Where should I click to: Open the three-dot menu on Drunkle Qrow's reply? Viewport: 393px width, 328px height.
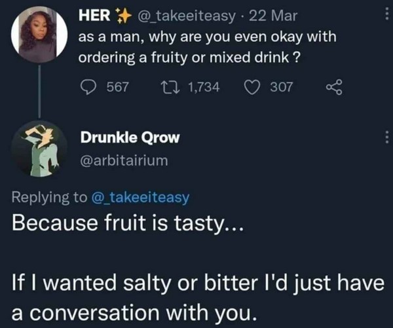tap(386, 139)
